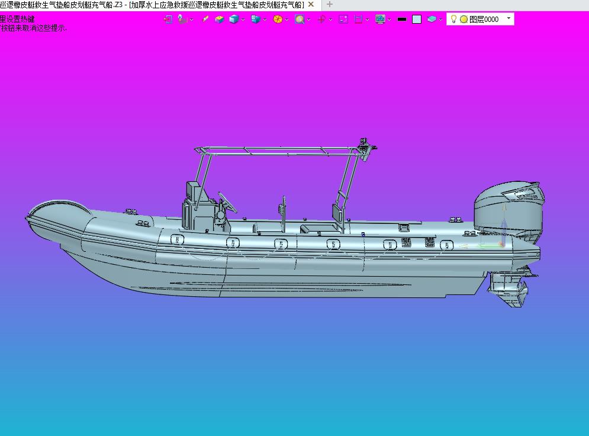Toggle the yellow circle layer status
The height and width of the screenshot is (436, 589).
[x=464, y=19]
